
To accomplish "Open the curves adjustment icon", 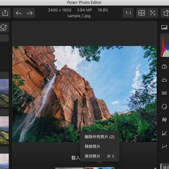I will pos(164,133).
